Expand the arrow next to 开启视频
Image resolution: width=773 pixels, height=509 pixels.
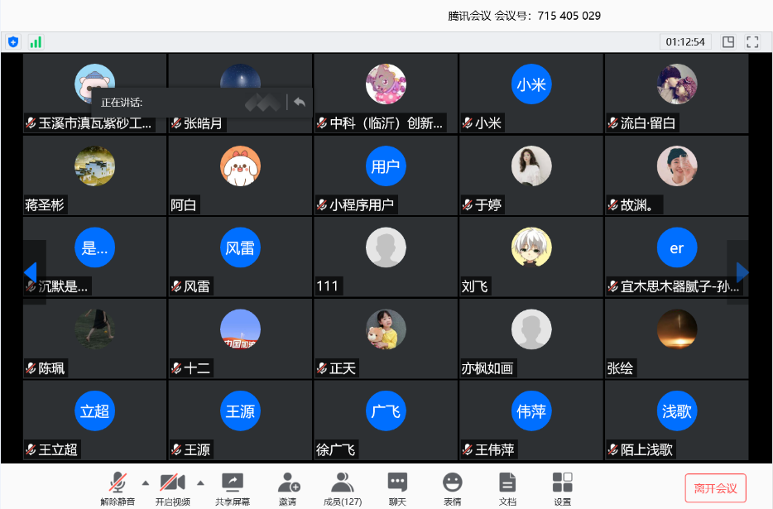[x=200, y=483]
